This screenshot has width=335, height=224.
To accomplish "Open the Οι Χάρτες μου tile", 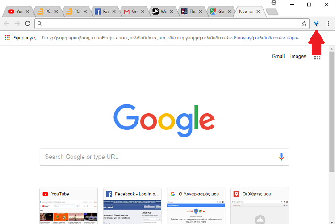I will (260, 206).
